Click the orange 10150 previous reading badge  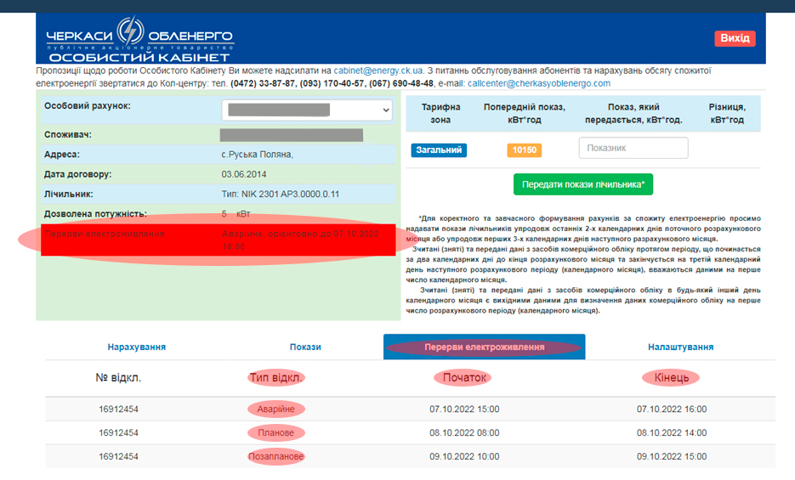(524, 150)
